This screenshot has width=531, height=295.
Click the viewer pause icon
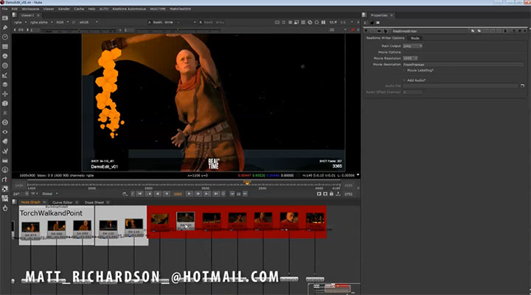323,22
